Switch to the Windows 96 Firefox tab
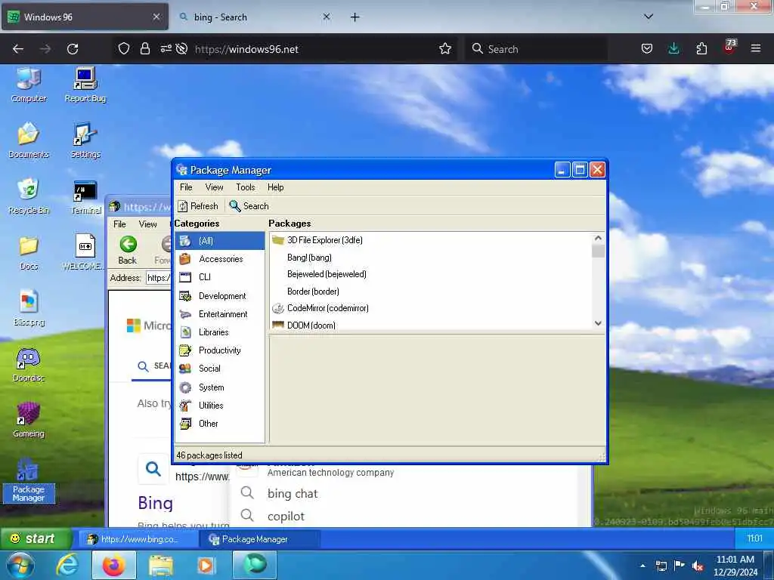This screenshot has width=774, height=580. pos(85,17)
